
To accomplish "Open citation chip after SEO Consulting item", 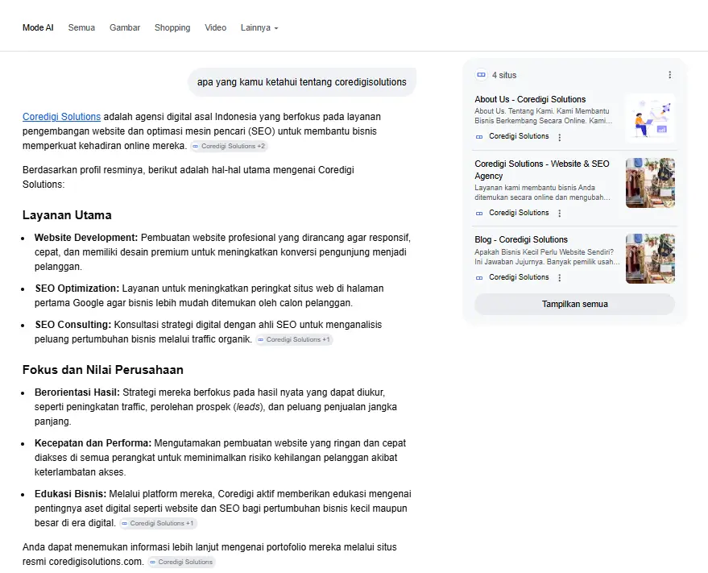I will coord(294,339).
